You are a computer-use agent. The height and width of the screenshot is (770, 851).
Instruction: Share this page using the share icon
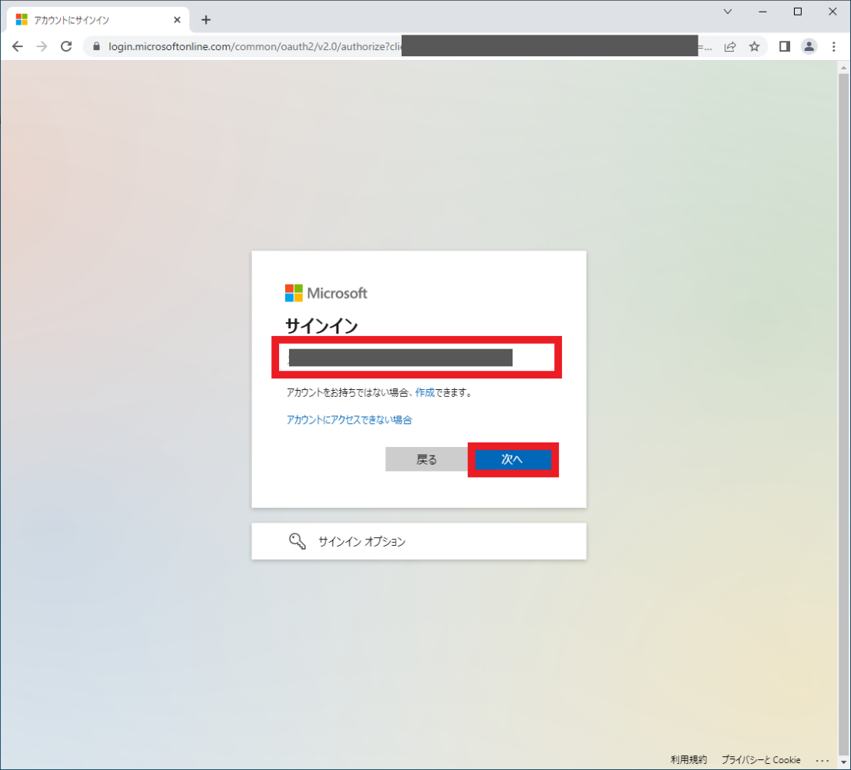point(730,47)
